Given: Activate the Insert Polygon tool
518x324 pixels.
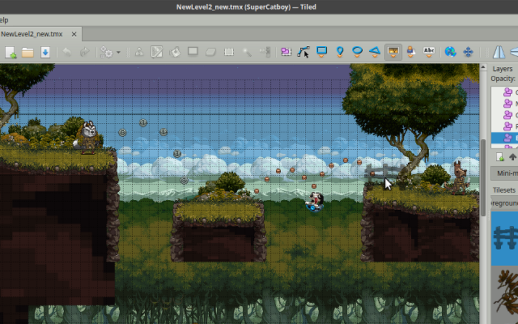Looking at the screenshot, I should click(375, 52).
